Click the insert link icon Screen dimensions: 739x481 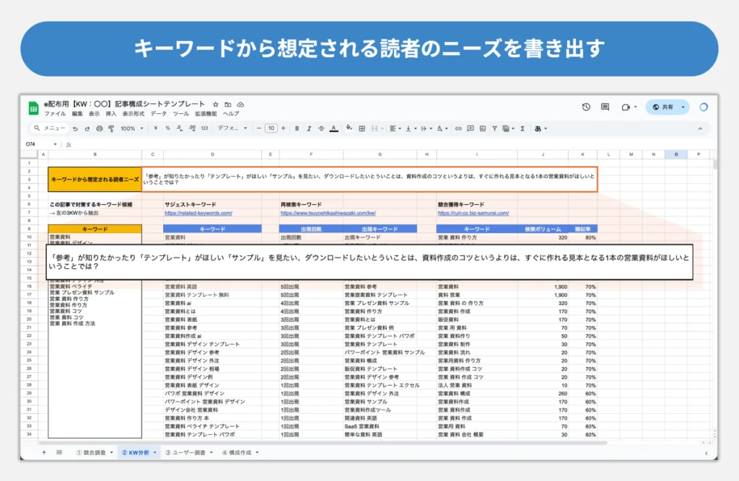tap(458, 128)
